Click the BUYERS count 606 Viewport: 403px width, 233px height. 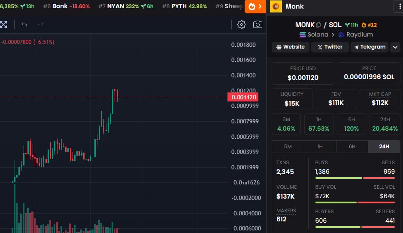tap(321, 221)
